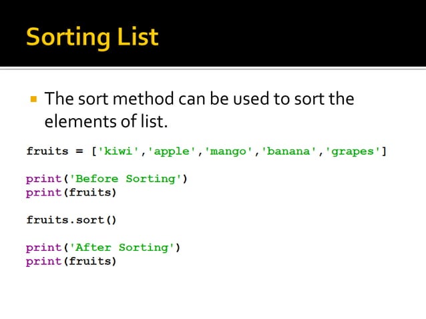The height and width of the screenshot is (319, 426).
Task: Click the white divider line under the title
Action: click(x=213, y=67)
